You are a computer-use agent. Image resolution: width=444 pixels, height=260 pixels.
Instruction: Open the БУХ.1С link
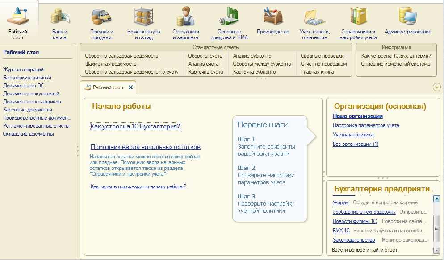(x=341, y=231)
